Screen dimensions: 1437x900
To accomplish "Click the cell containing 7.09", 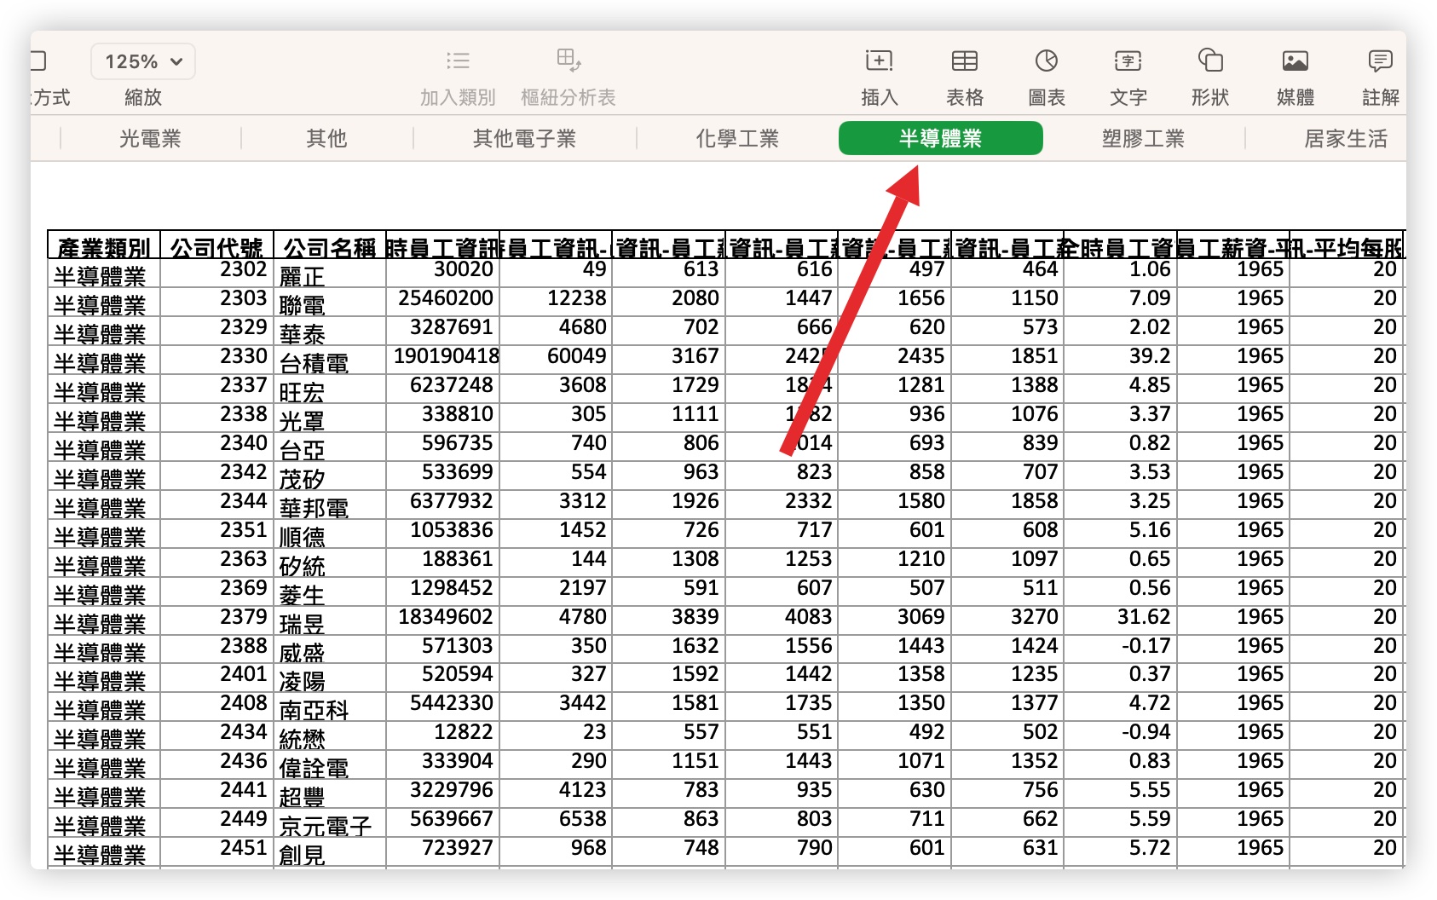I will tap(1120, 303).
